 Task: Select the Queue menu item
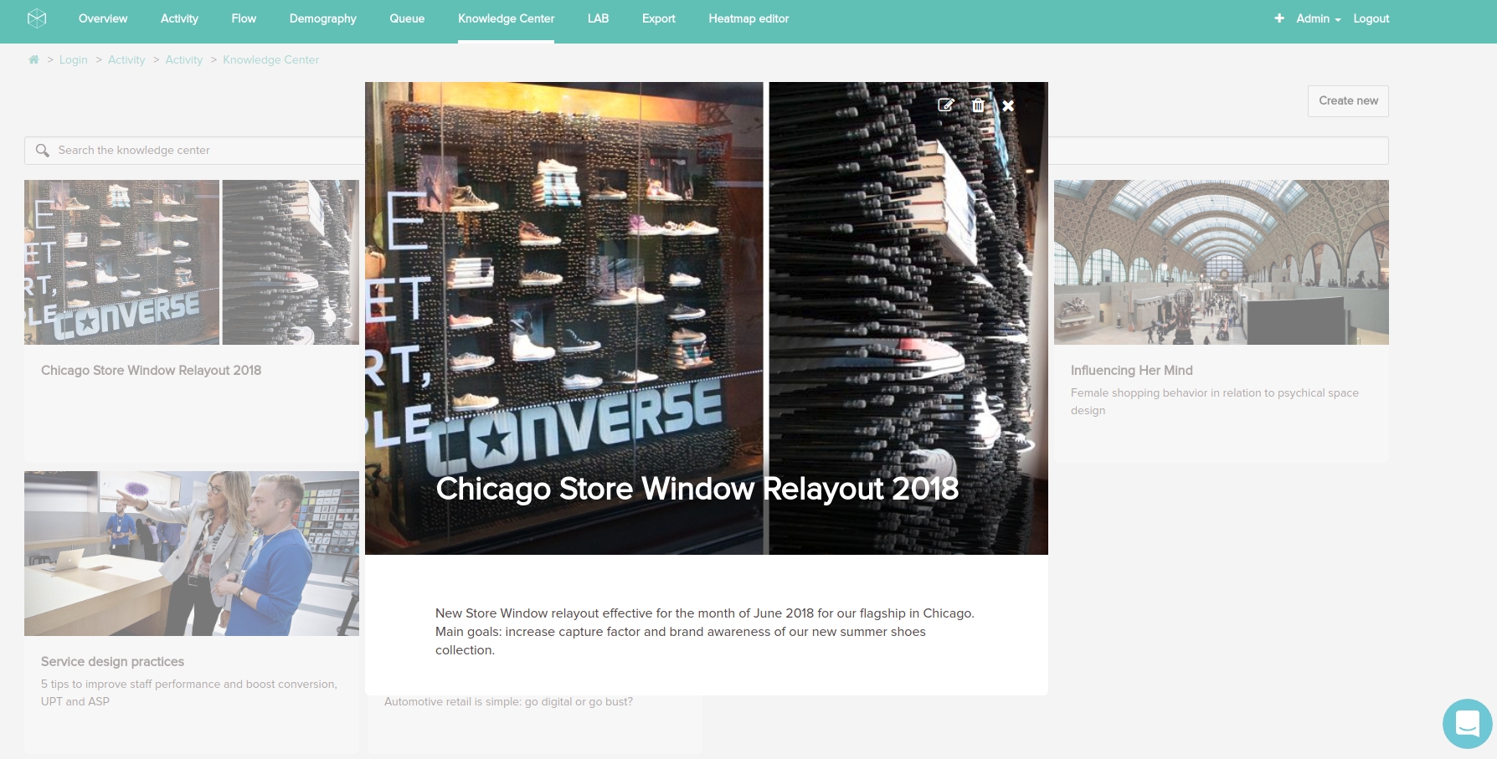click(x=407, y=18)
